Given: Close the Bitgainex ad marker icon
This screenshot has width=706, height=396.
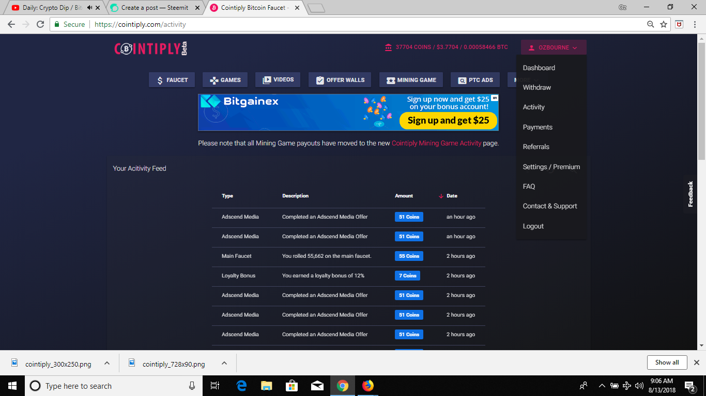Looking at the screenshot, I should pos(495,97).
